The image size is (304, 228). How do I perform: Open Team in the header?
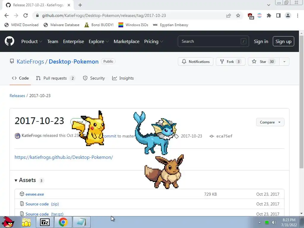click(x=53, y=41)
